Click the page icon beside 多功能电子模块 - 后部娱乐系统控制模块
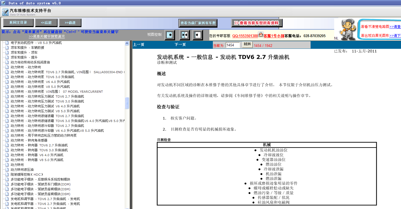Viewport: 401px width, 209px height. click(7, 179)
